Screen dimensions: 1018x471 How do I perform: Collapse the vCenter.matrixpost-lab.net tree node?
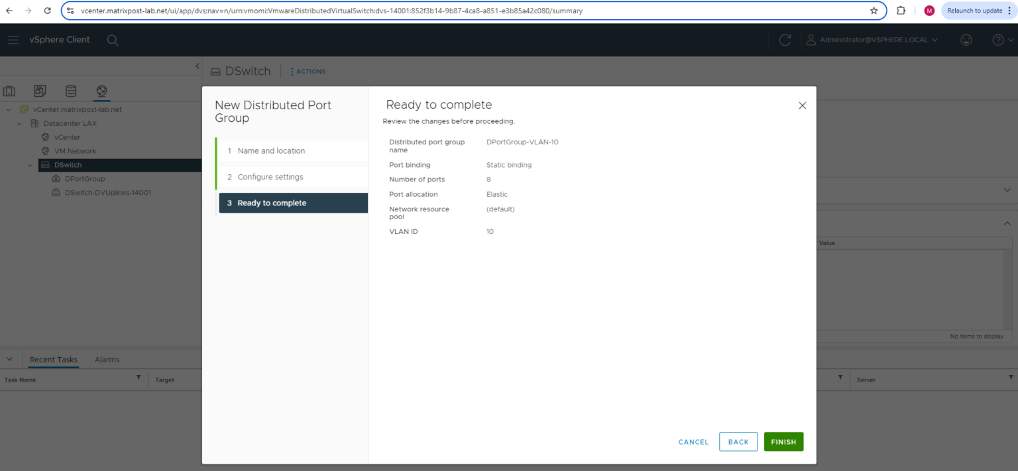coord(7,109)
